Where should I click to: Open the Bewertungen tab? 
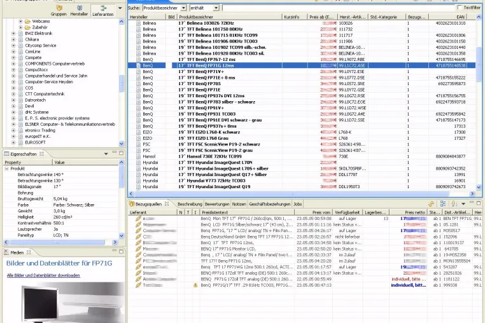click(x=217, y=204)
